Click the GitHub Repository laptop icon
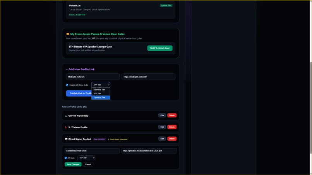This screenshot has width=312, height=175. coord(66,116)
